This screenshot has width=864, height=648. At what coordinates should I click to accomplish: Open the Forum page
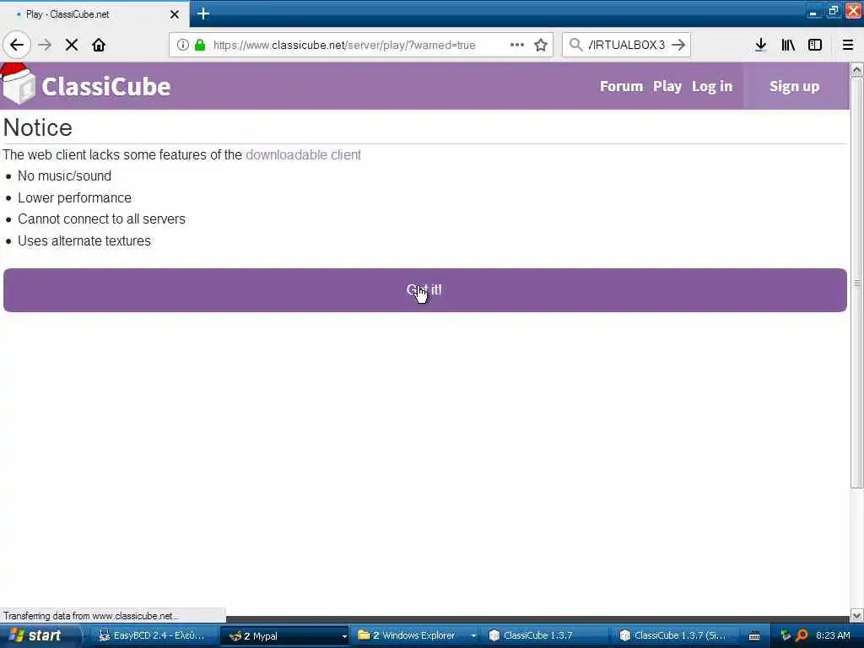tap(621, 87)
